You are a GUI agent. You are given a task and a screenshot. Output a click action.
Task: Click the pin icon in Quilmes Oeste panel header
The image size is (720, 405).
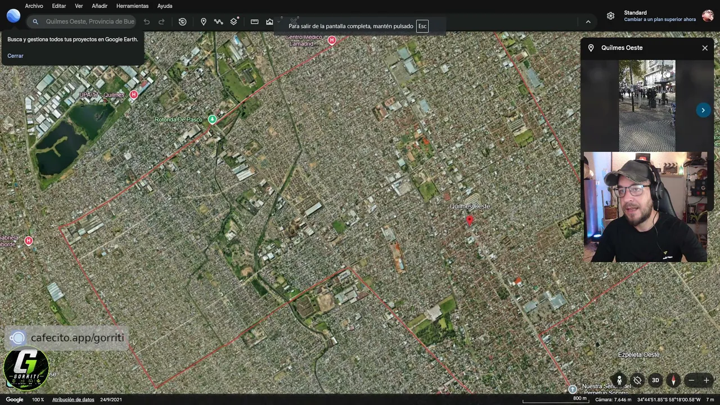pos(591,48)
